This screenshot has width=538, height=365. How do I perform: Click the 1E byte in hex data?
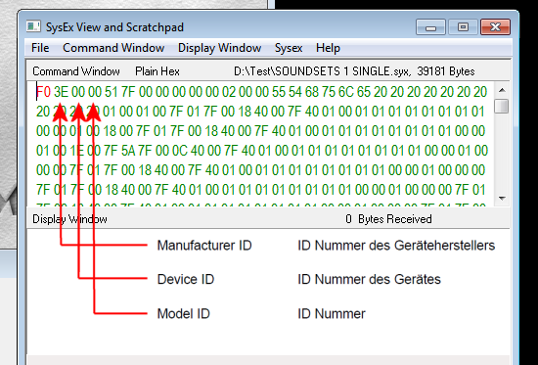77,151
